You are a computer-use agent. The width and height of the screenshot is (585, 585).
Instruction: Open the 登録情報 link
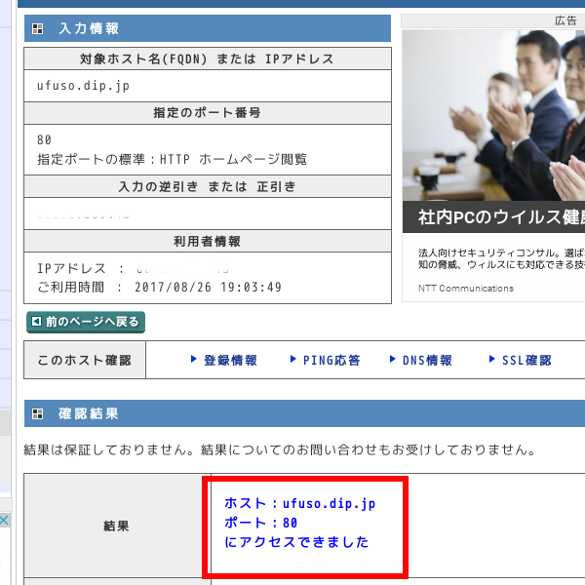click(230, 361)
